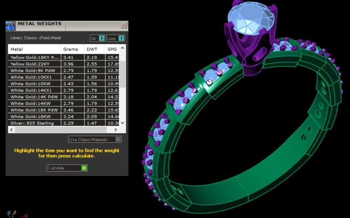Screen dimensions: 350x218
Task: Click the 3.41 grams value
Action: (x=68, y=57)
